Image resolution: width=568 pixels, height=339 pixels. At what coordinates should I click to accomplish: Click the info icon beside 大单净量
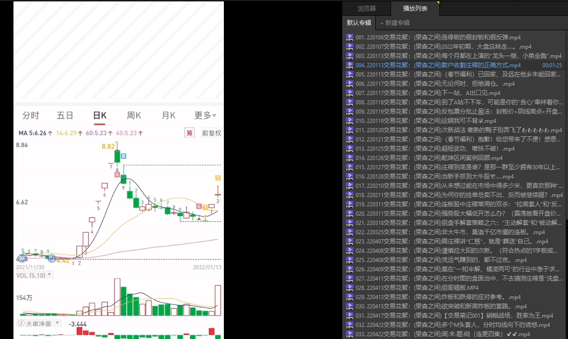tap(21, 323)
